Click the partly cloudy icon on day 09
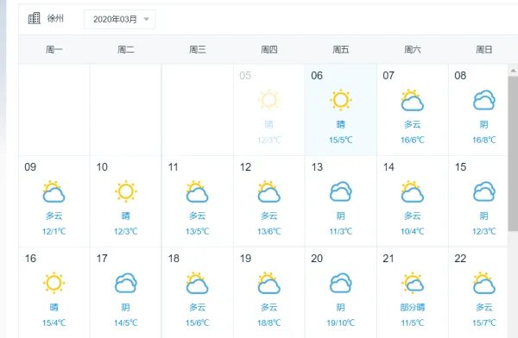The height and width of the screenshot is (338, 518). (x=54, y=191)
